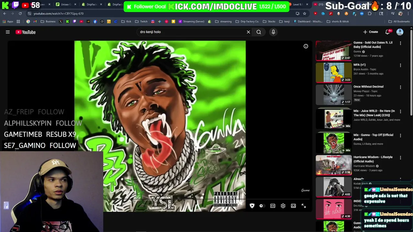Open Chrome's three-dot menu
The image size is (413, 232).
tap(408, 14)
